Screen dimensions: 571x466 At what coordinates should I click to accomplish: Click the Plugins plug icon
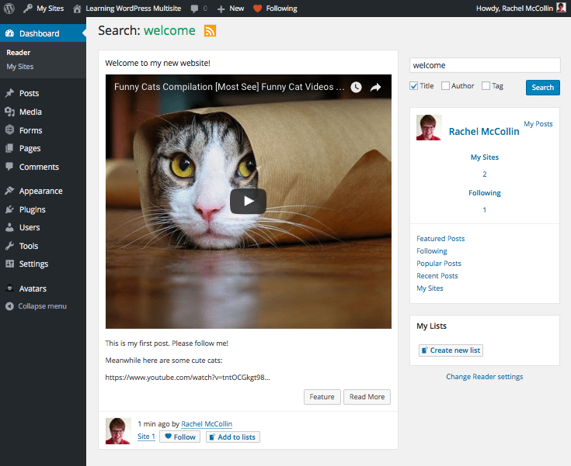point(9,209)
